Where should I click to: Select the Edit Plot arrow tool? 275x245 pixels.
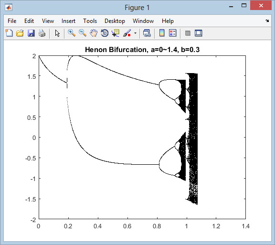[57, 33]
